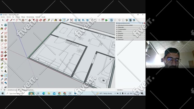Image resolution: width=194 pixels, height=109 pixels.
Task: Select the Orbit tool in the top toolbar
Action: (x=60, y=20)
